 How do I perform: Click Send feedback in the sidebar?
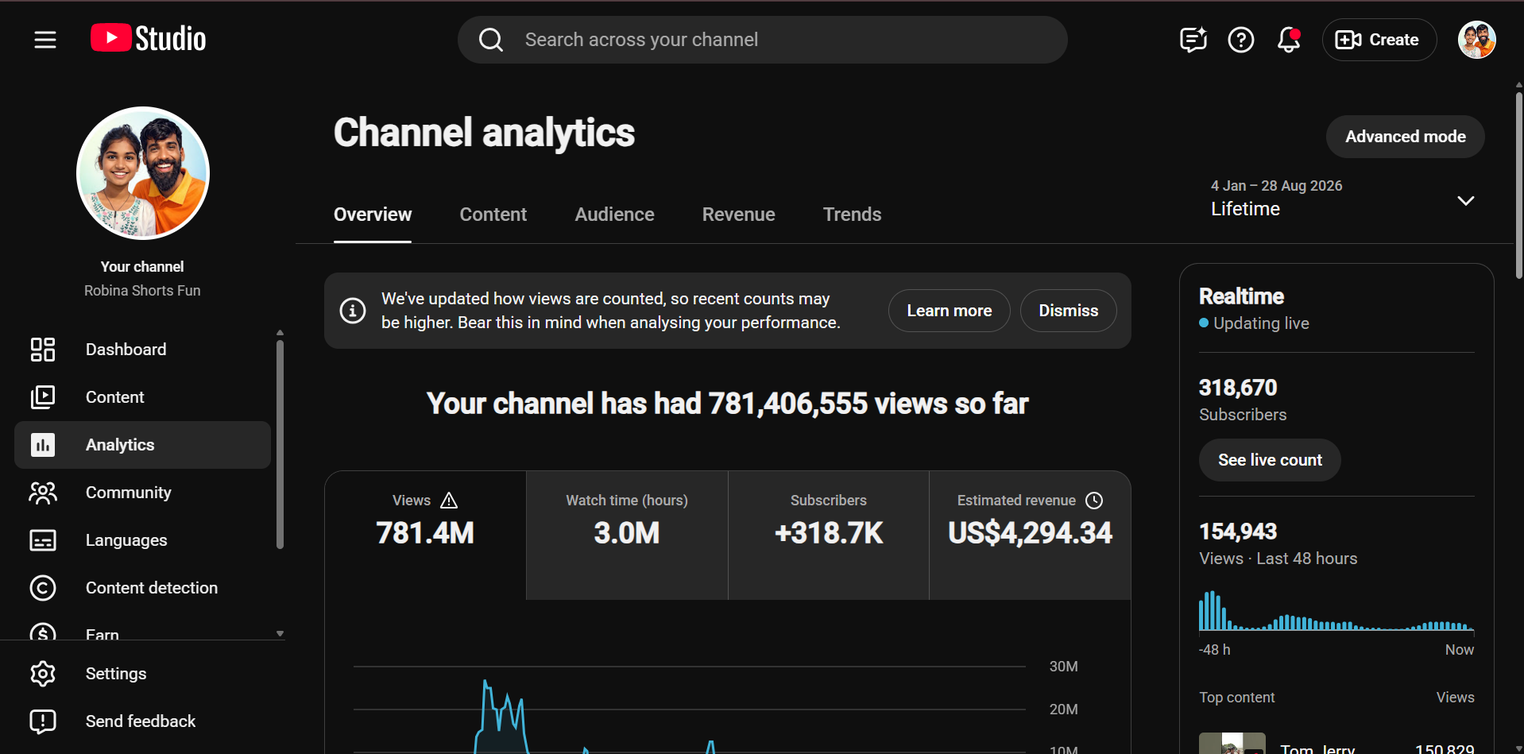(143, 721)
